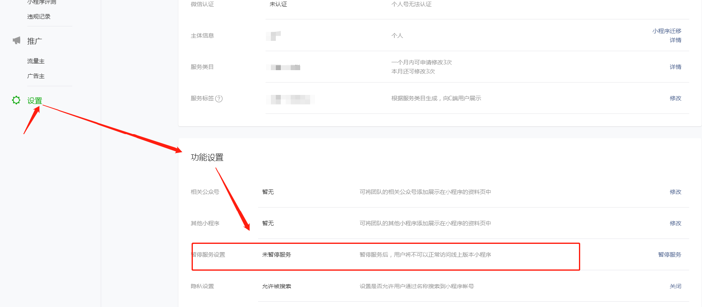
Task: Click 关闭 in the 隐私设置 row
Action: [676, 286]
